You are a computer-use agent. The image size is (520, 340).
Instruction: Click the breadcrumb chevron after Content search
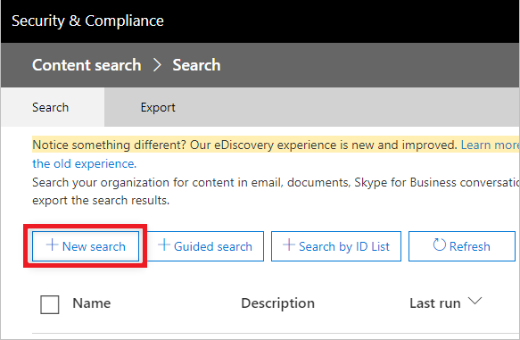157,65
